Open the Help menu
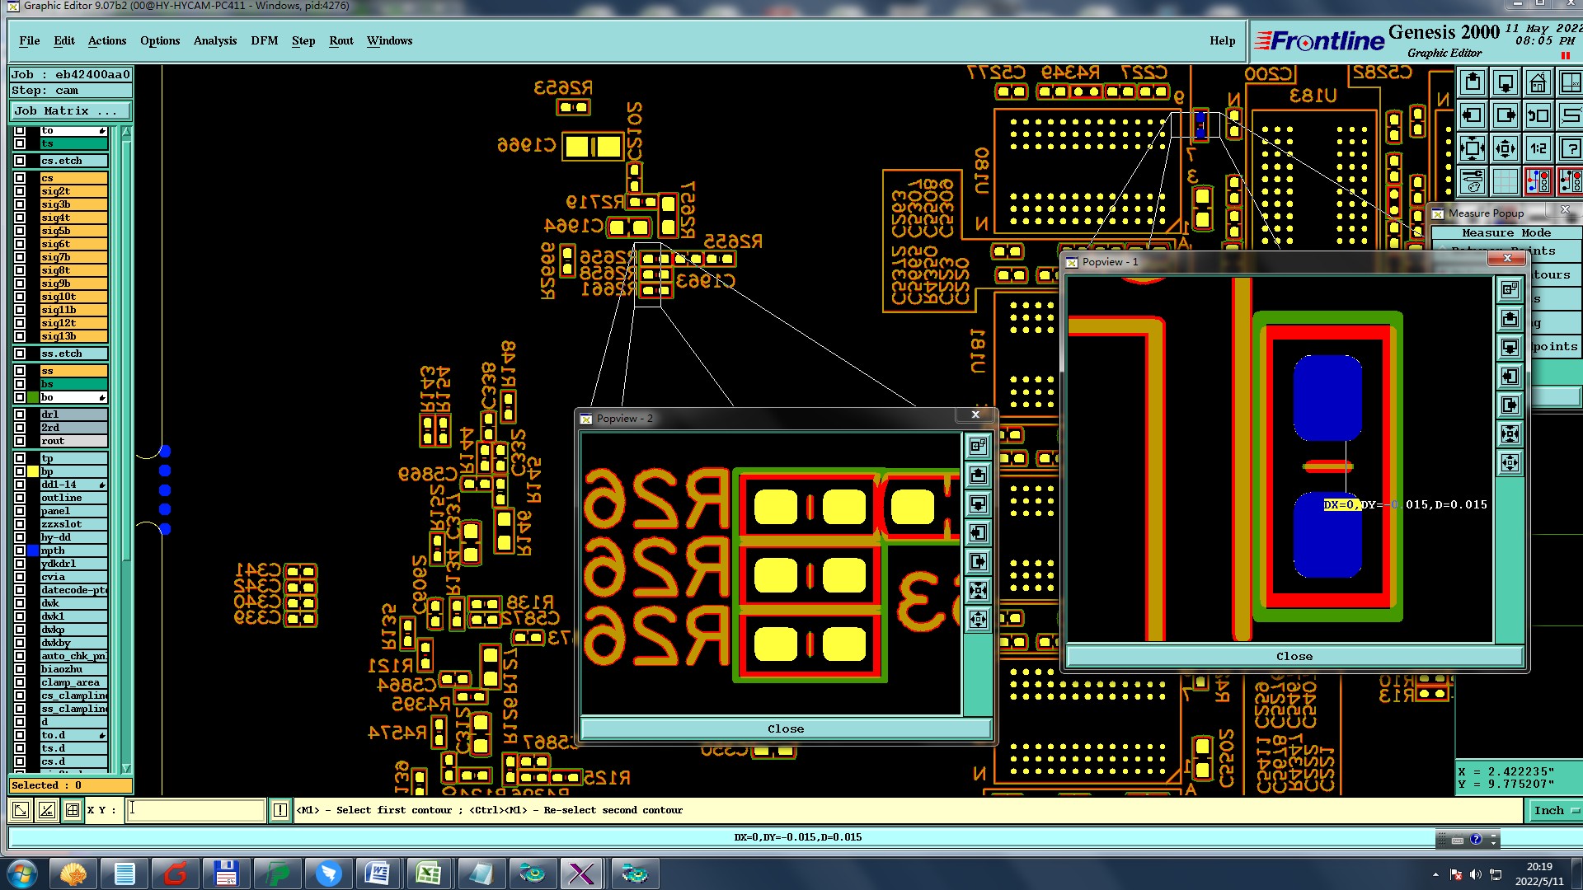The height and width of the screenshot is (890, 1583). click(1223, 40)
